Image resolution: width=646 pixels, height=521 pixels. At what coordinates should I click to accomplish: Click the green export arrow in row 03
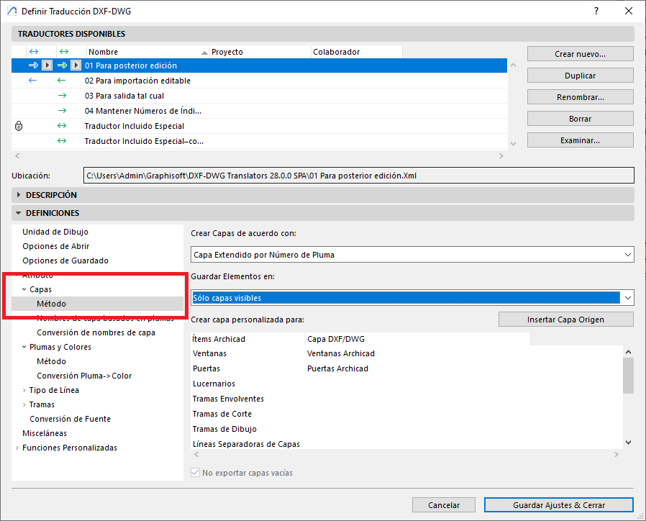click(62, 96)
